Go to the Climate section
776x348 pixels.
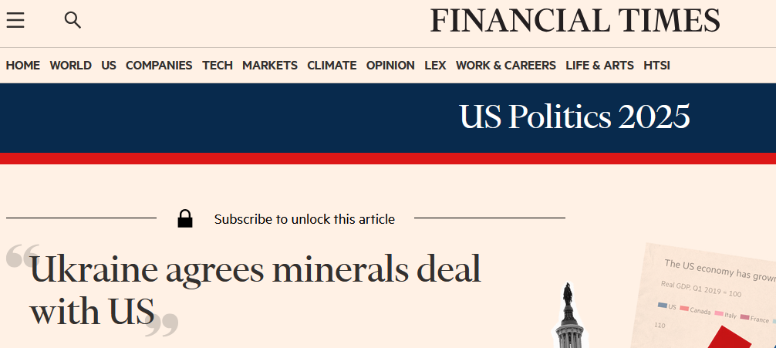coord(332,66)
